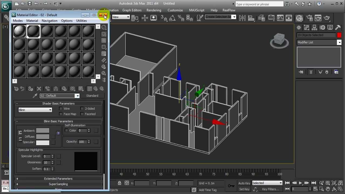Screen dimensions: 345x194
Task: Click Diffuse color swatch
Action: [43, 137]
